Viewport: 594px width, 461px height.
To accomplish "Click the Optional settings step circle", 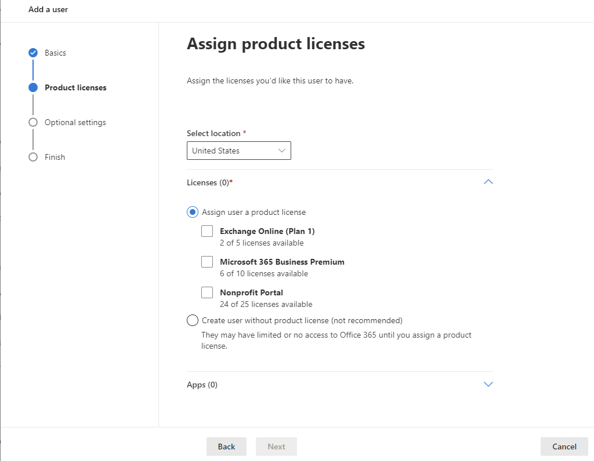I will [33, 122].
